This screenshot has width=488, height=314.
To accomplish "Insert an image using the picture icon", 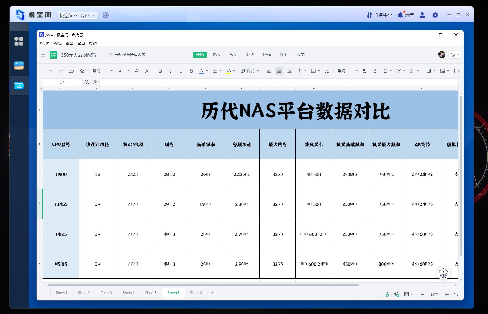I will [443, 71].
